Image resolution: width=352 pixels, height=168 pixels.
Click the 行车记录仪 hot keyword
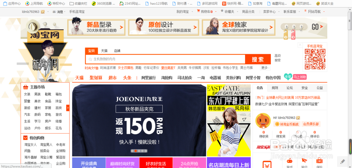click(151, 67)
